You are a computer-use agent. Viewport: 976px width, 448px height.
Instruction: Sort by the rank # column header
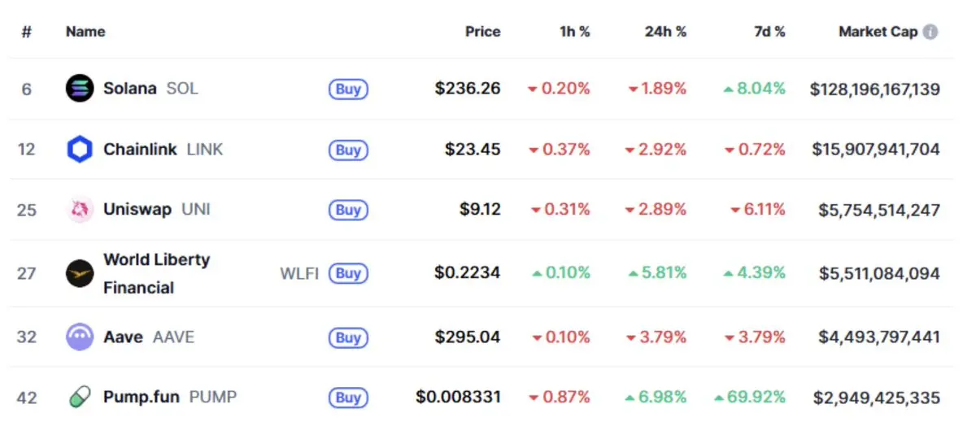click(x=27, y=32)
